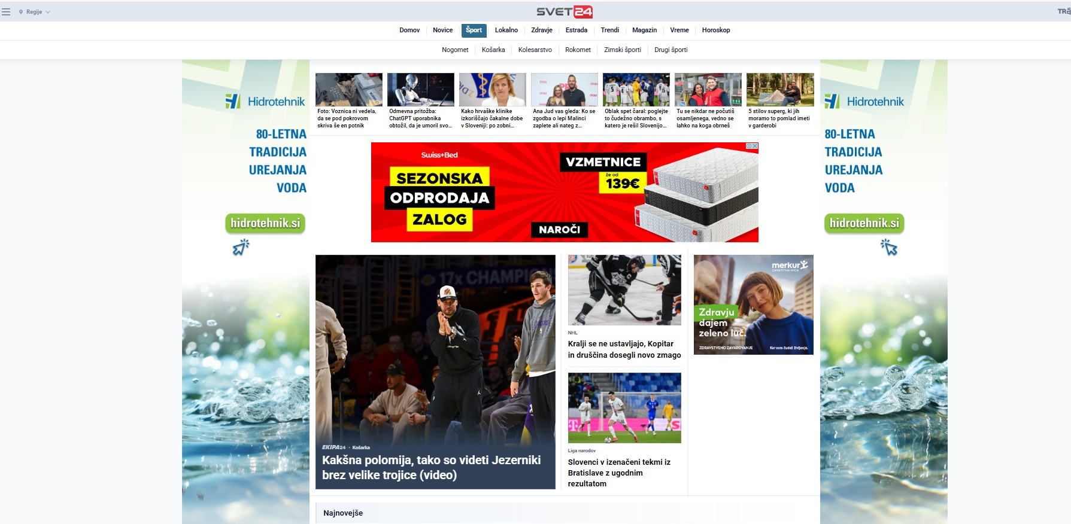Select the Šport tab

pos(474,30)
